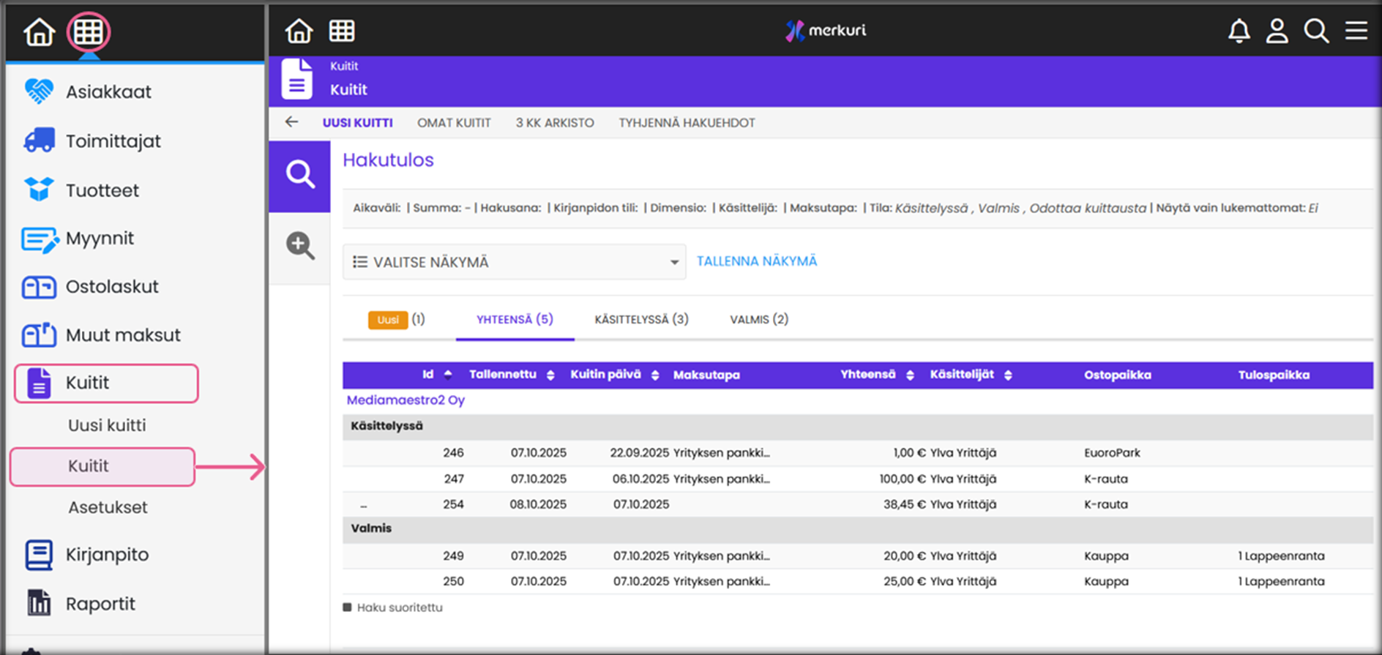Screen dimensions: 1382x655
Task: Switch to Käsittelyssä (3) tab
Action: pyautogui.click(x=641, y=319)
